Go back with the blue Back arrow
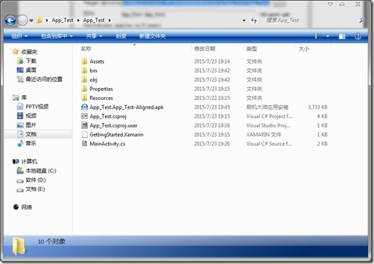374x264 pixels. (x=11, y=20)
